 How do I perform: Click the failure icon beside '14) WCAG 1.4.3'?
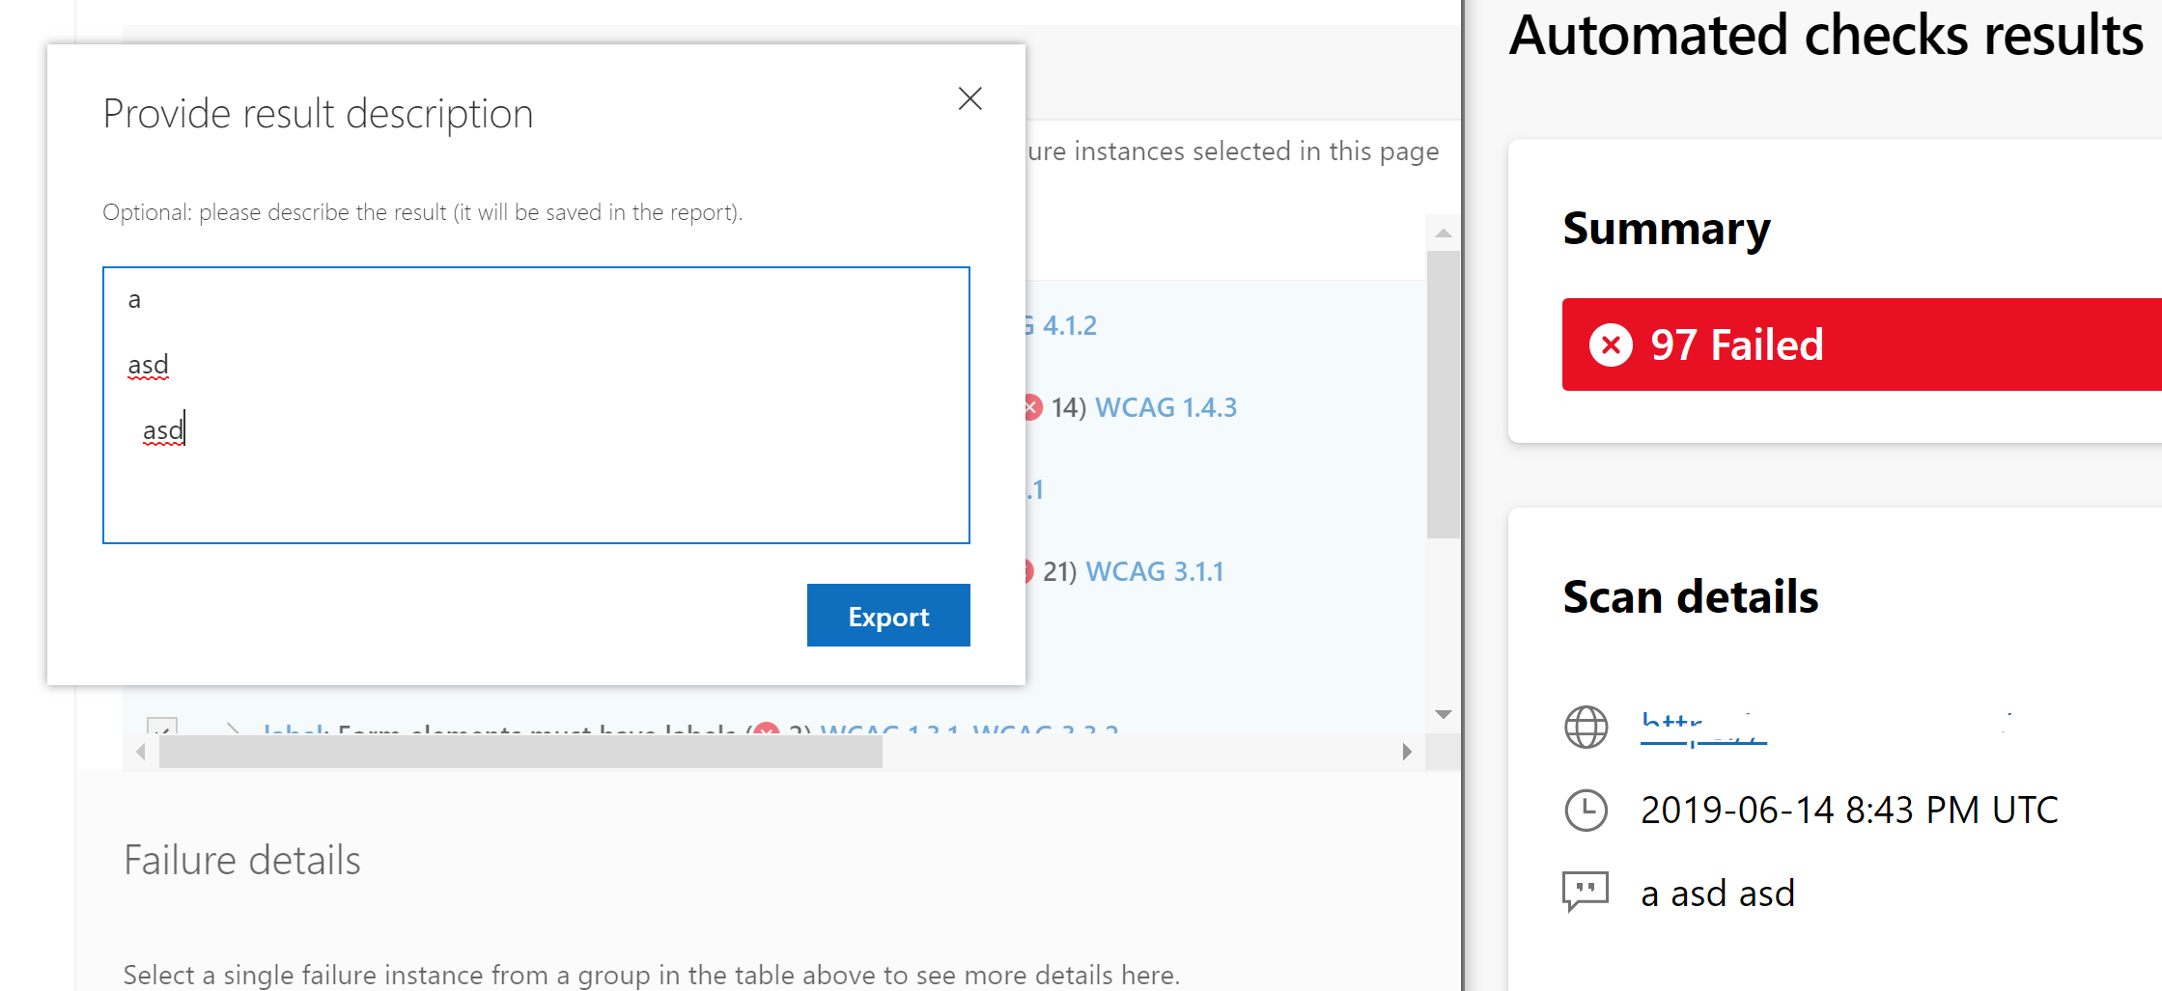(x=1031, y=406)
